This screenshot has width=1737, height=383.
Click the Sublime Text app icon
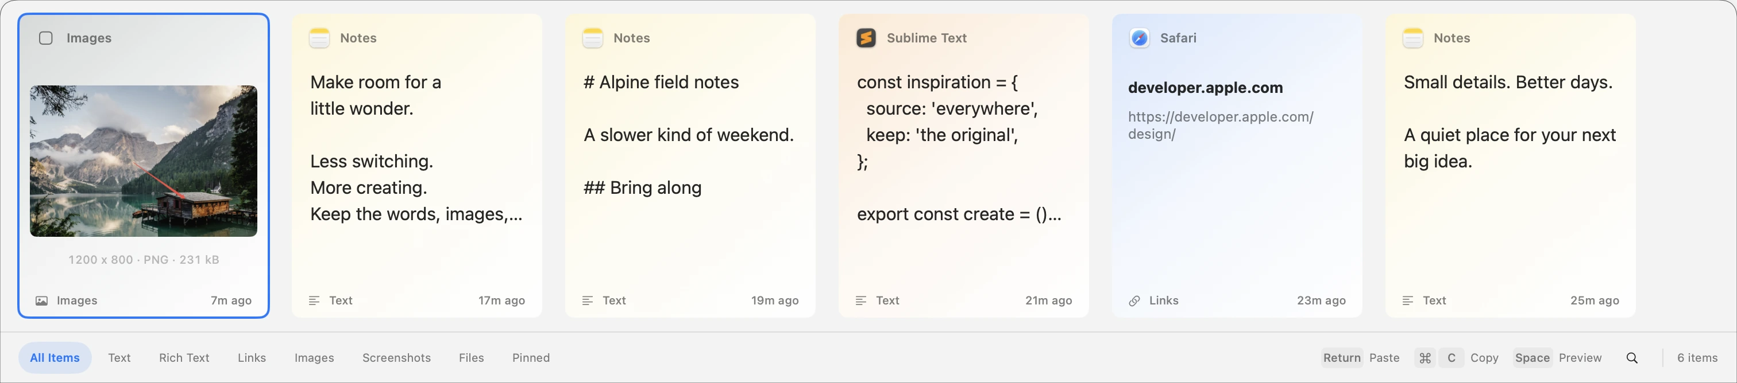click(866, 38)
